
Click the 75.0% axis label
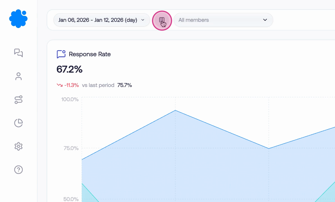click(71, 148)
